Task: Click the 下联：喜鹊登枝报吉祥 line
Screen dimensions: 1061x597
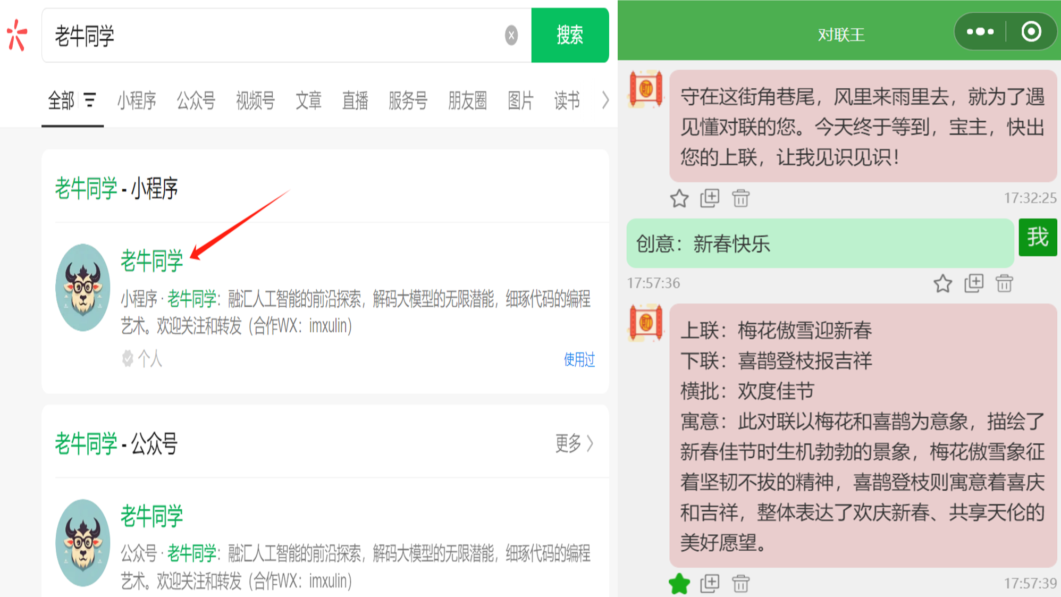Action: 776,360
